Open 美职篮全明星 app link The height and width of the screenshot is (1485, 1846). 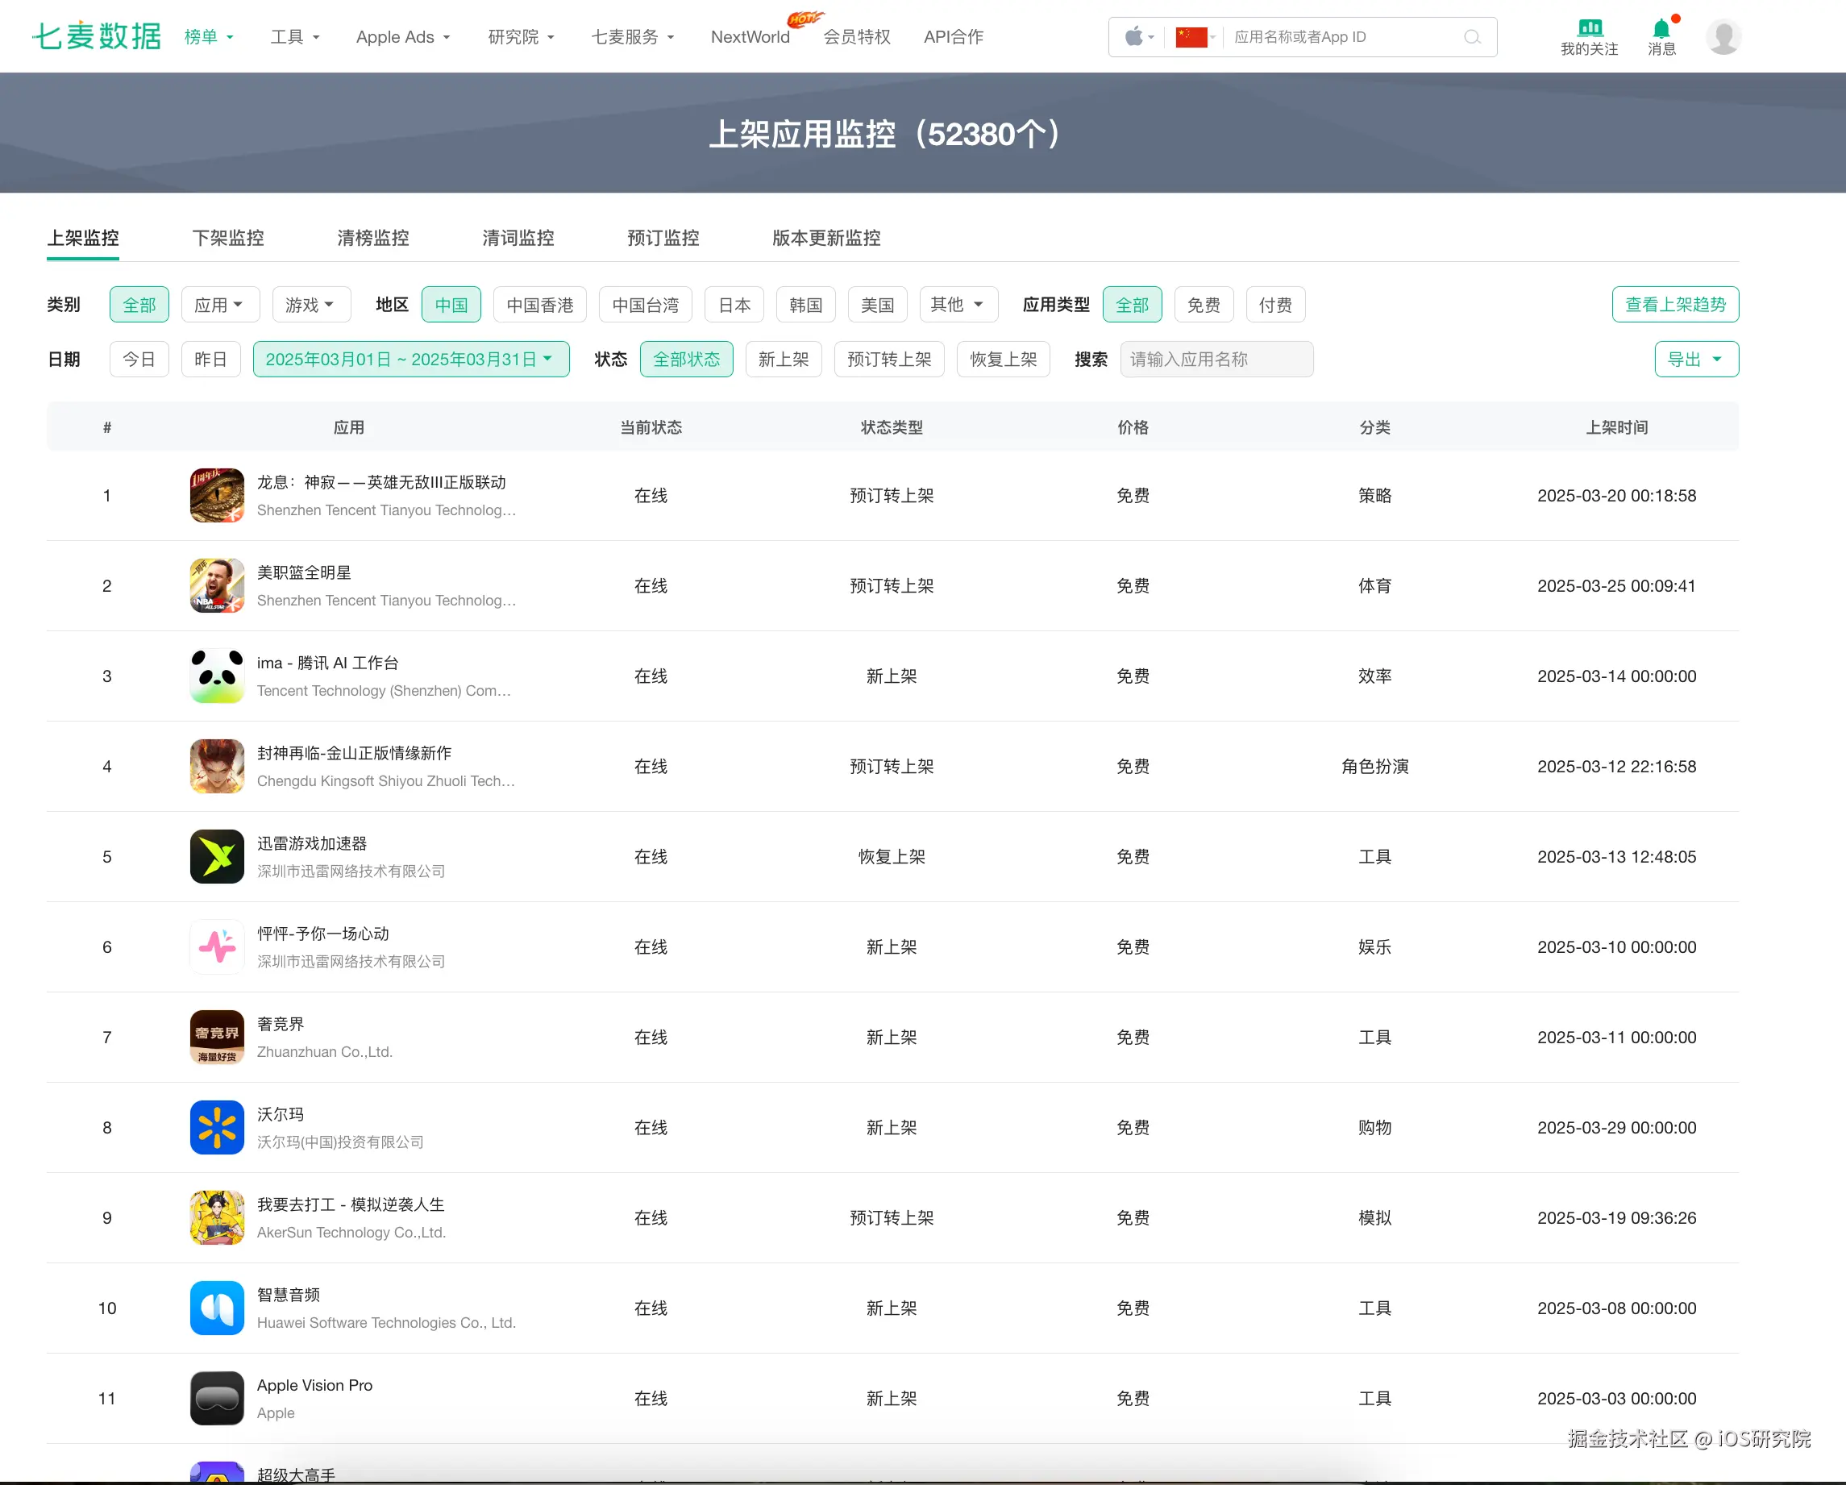point(304,572)
